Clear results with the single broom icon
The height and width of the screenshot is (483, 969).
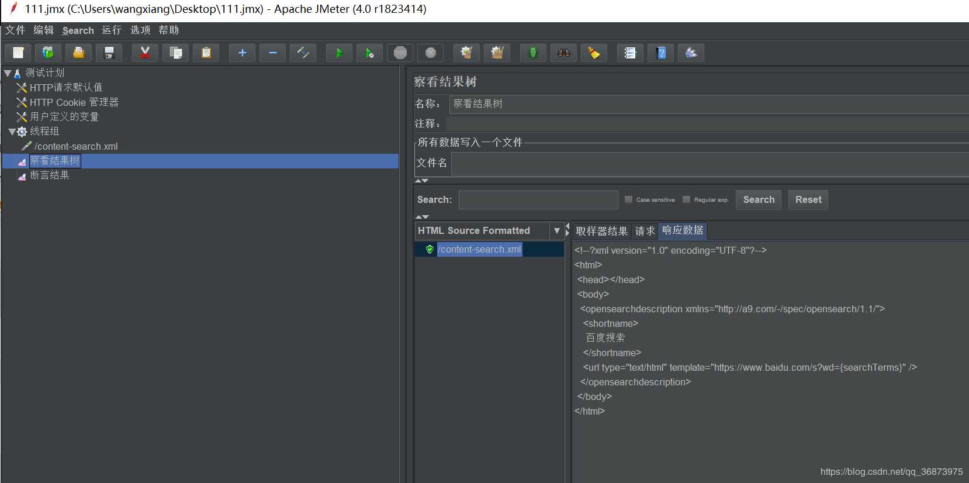coord(466,53)
